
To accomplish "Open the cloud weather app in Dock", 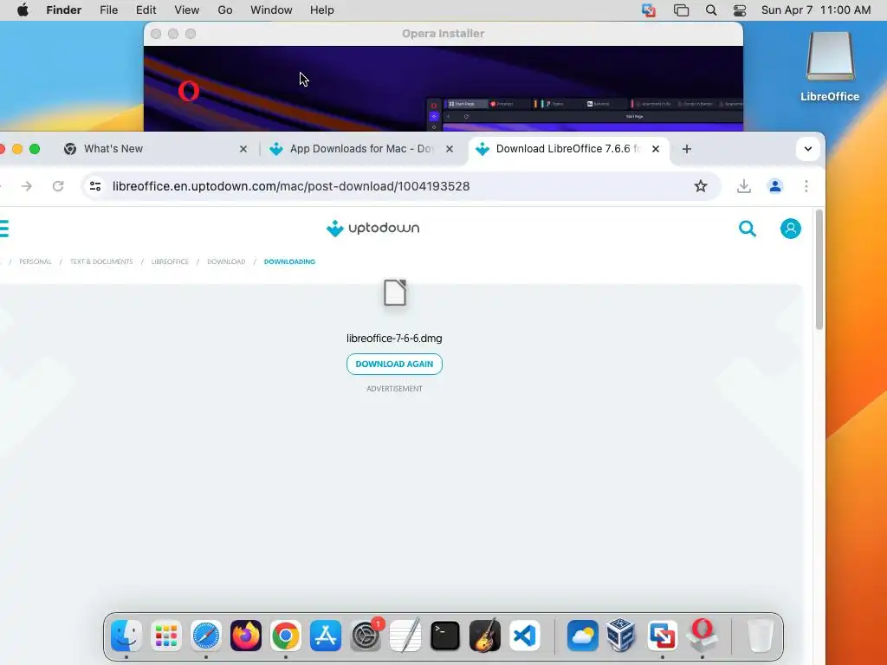I will click(x=583, y=636).
